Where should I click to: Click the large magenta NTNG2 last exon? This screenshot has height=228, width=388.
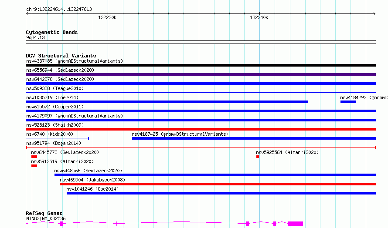click(296, 224)
